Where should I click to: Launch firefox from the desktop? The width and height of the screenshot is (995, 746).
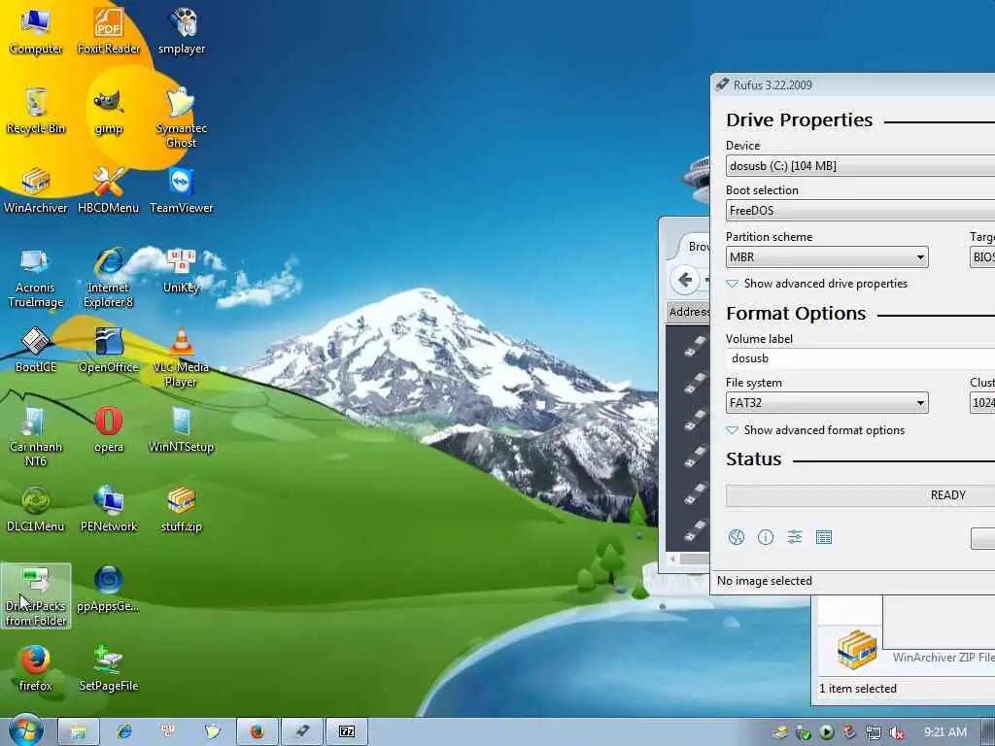[x=36, y=668]
